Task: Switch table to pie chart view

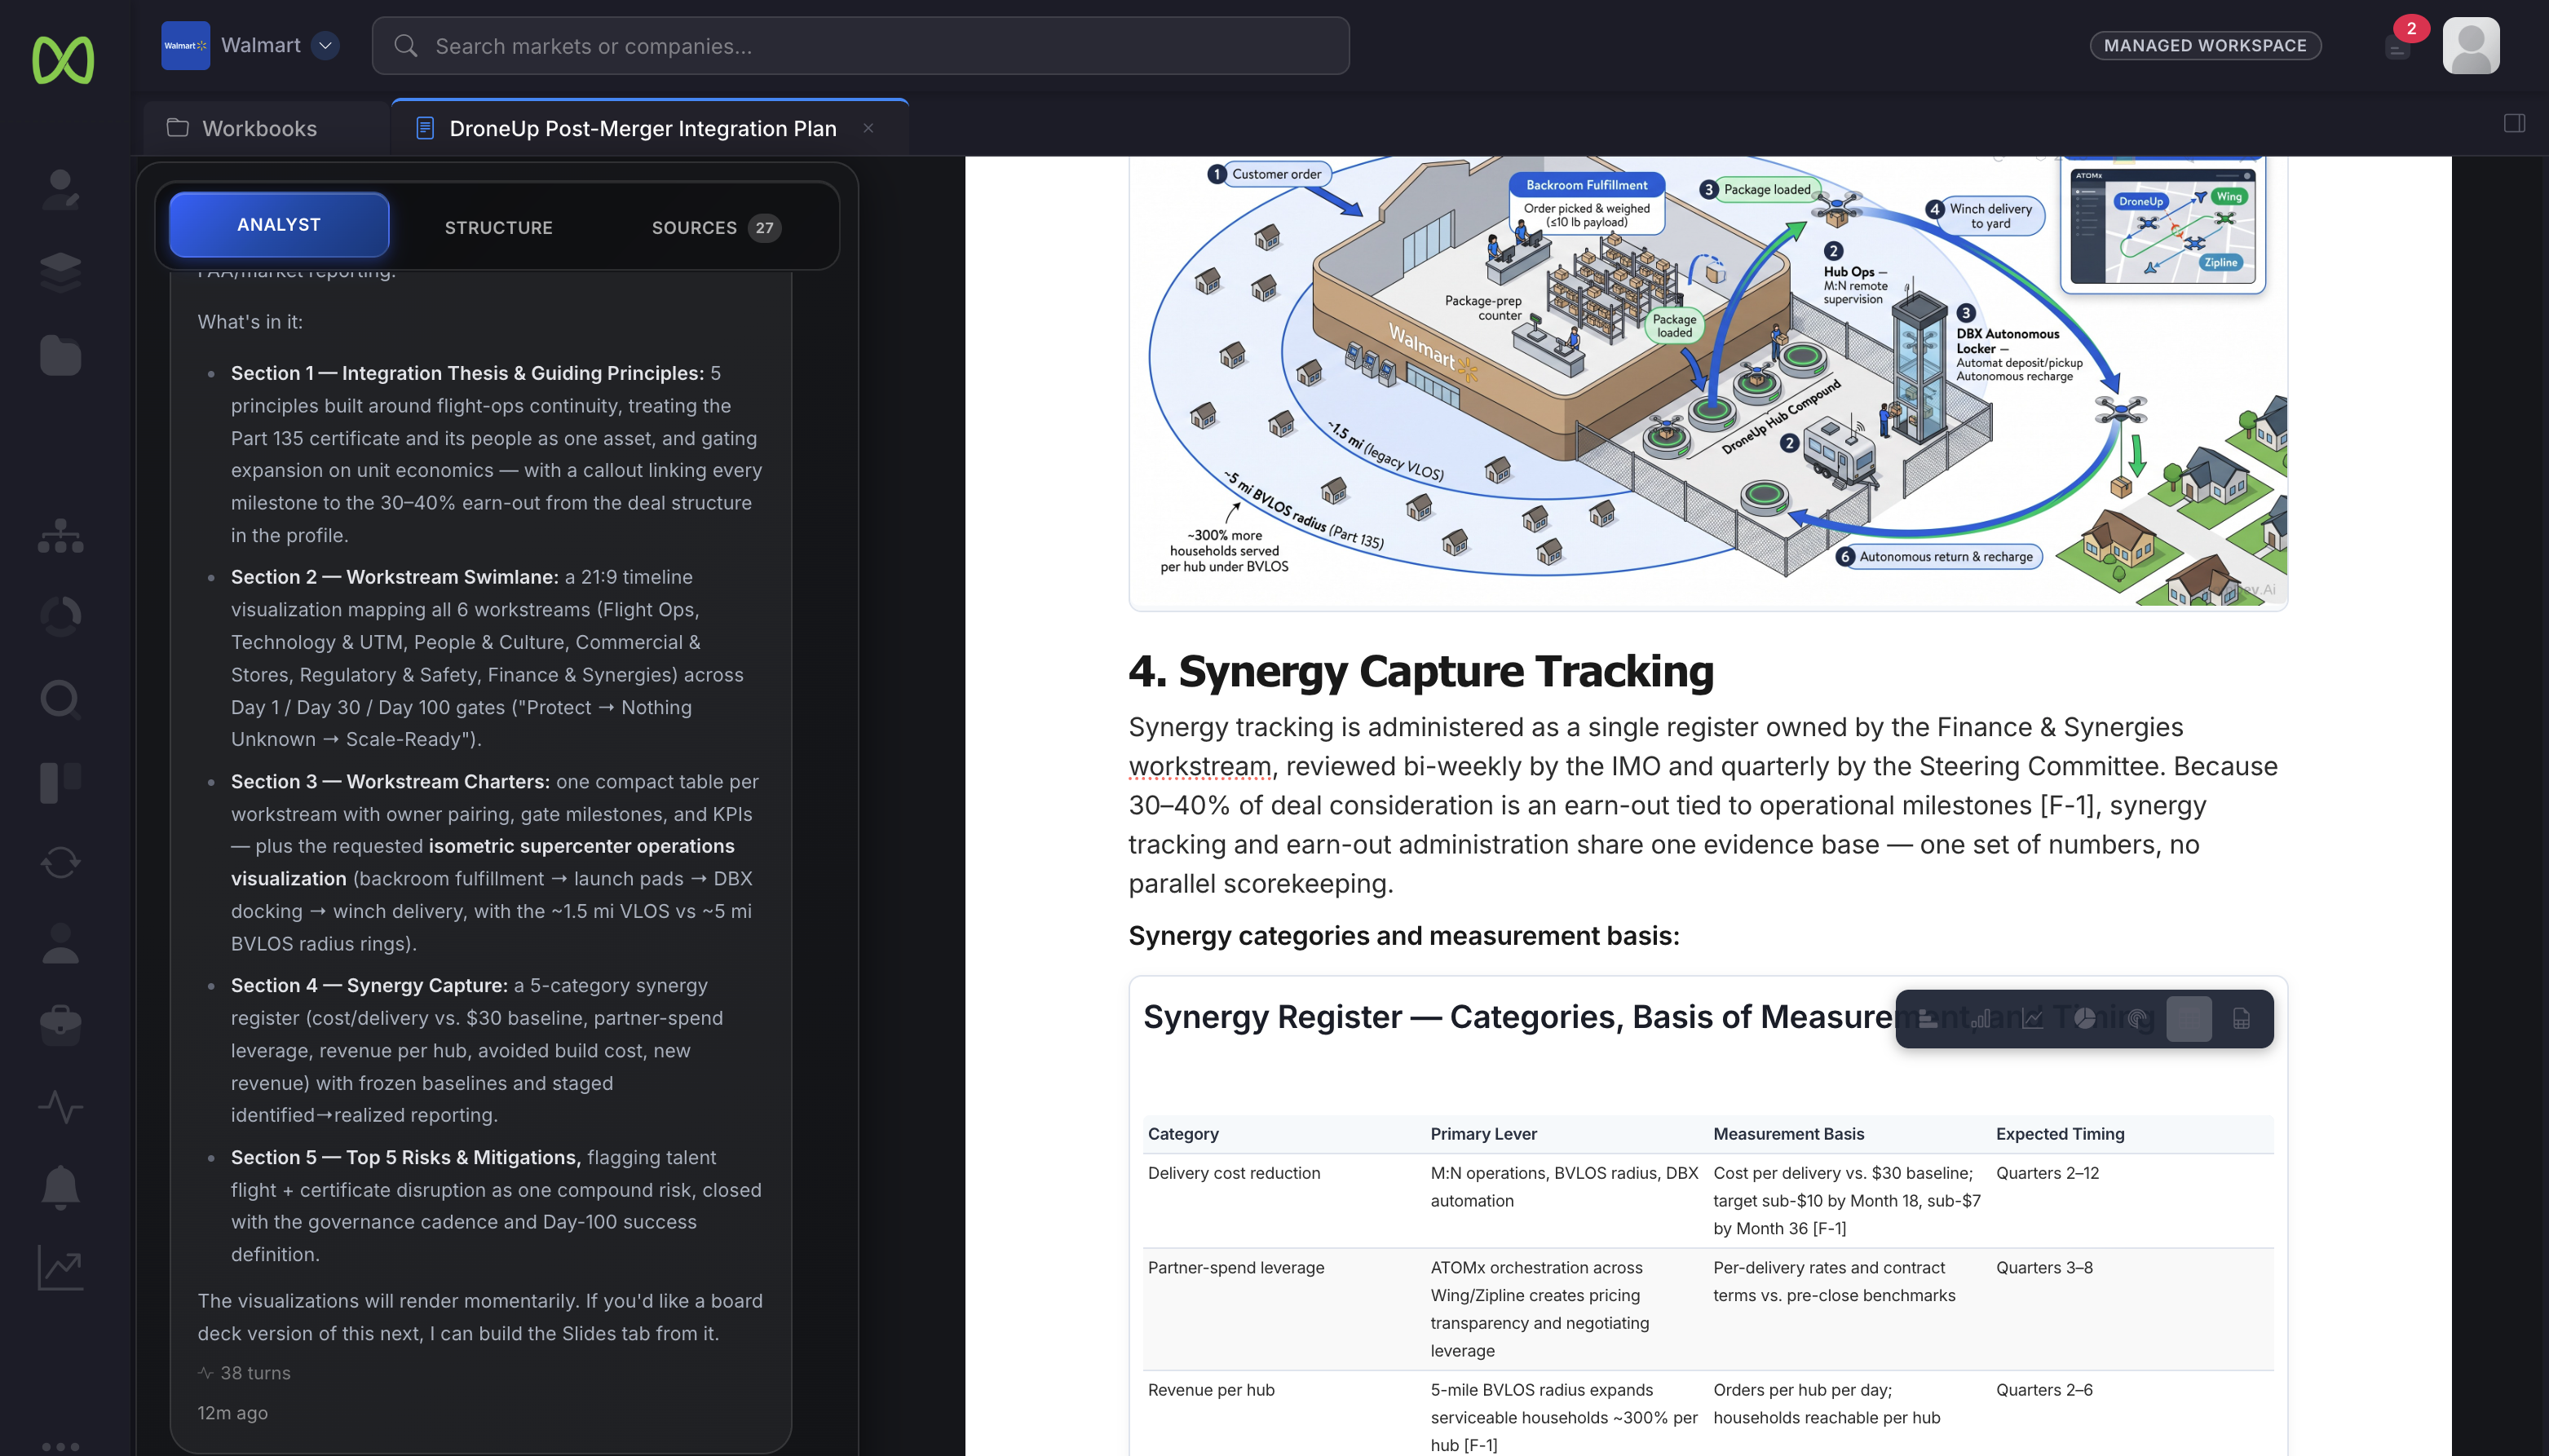Action: (x=2085, y=1019)
